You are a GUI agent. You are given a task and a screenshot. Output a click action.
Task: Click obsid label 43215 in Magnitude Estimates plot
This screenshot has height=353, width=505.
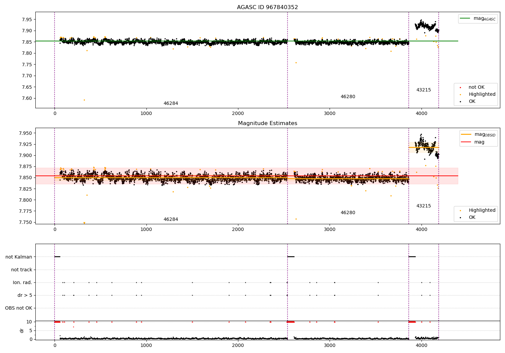point(424,206)
